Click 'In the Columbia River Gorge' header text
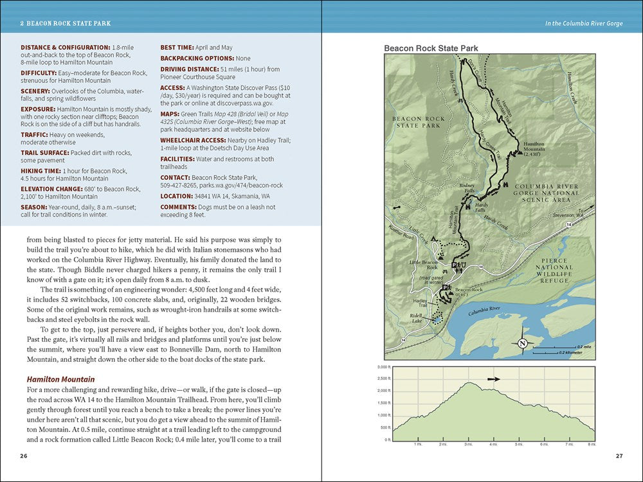Screen dimensions: 643x482 click(x=584, y=23)
